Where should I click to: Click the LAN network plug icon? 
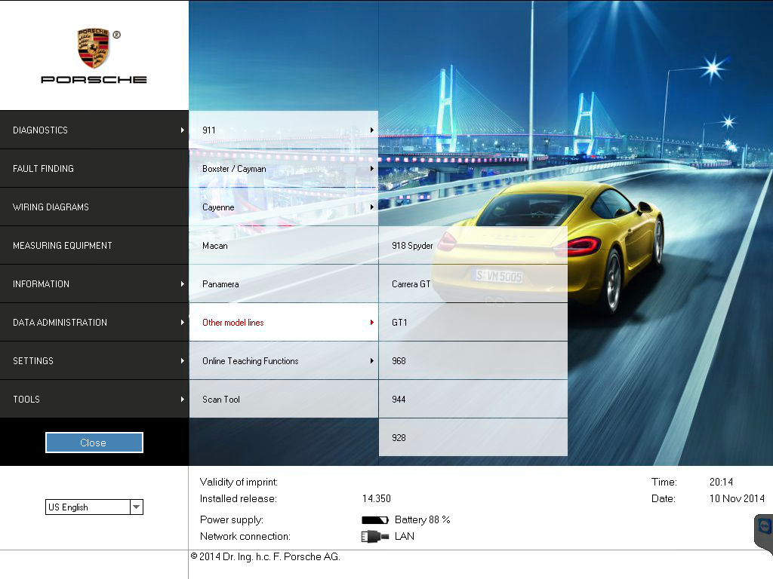click(375, 537)
